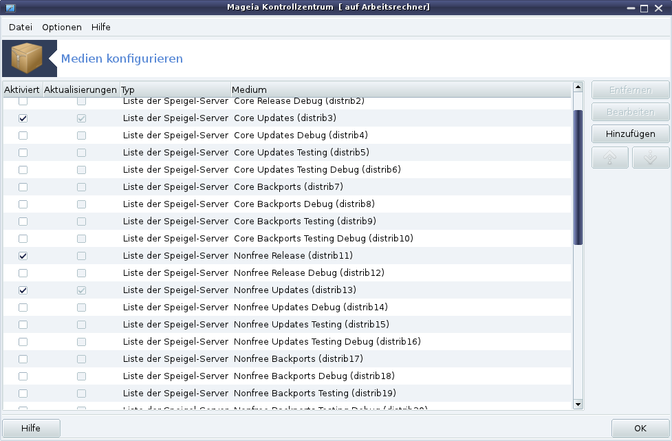
Task: Maximize the Mageia Kontrollzentrum window
Action: click(x=644, y=8)
